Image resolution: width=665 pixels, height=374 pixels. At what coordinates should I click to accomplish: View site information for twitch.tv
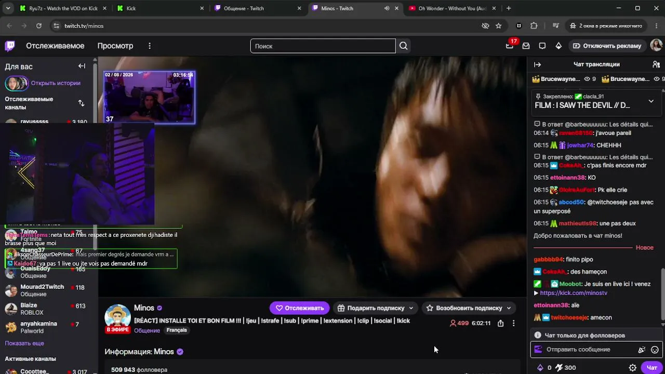click(x=56, y=25)
